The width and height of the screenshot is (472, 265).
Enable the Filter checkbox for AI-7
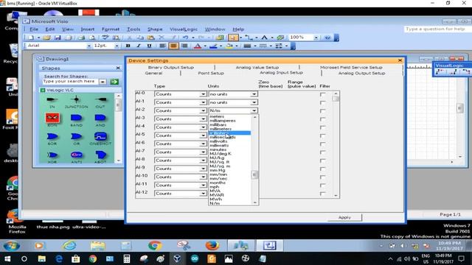click(322, 152)
